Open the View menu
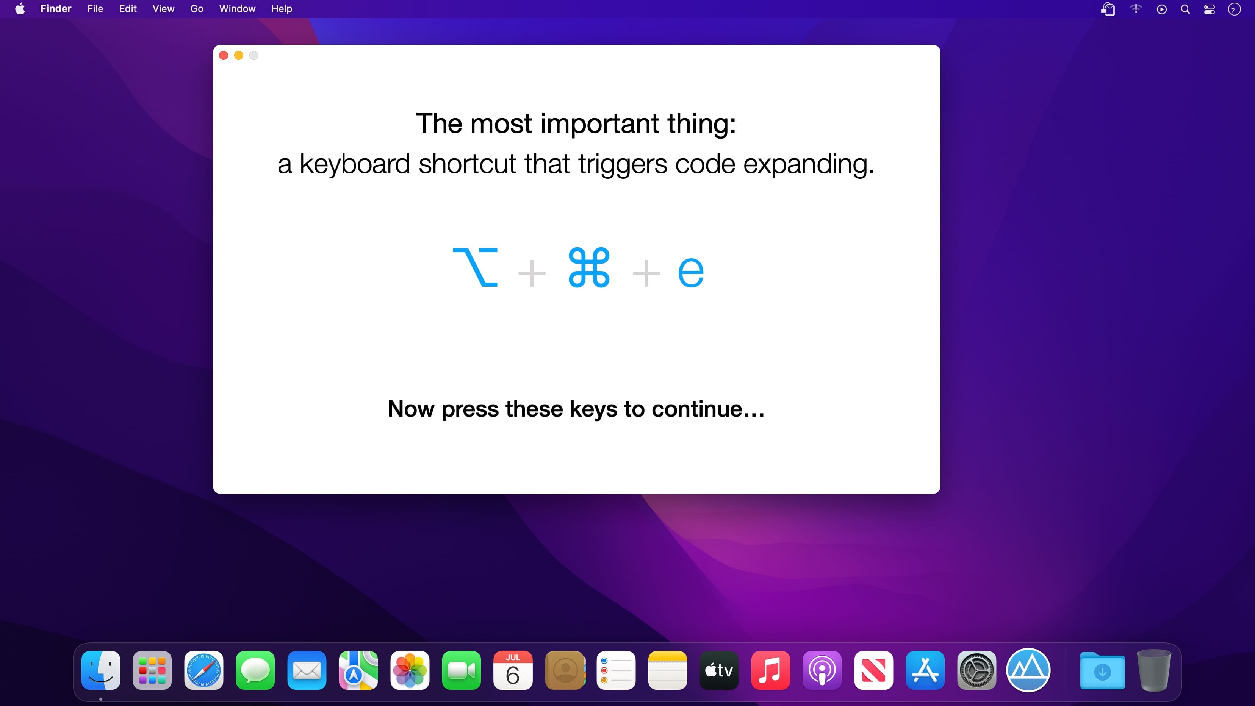This screenshot has height=706, width=1255. coord(163,9)
